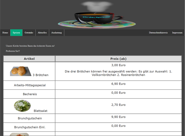Screen dimensions: 185x136
Task: Click the 6,90 Euro price cell
Action: (118, 84)
